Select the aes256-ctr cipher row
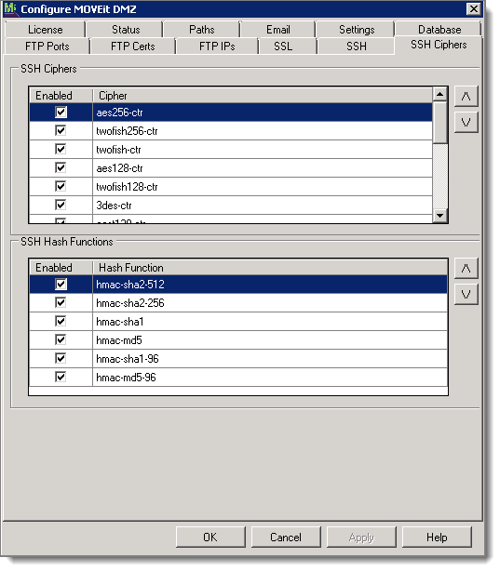500x571 pixels. (231, 113)
